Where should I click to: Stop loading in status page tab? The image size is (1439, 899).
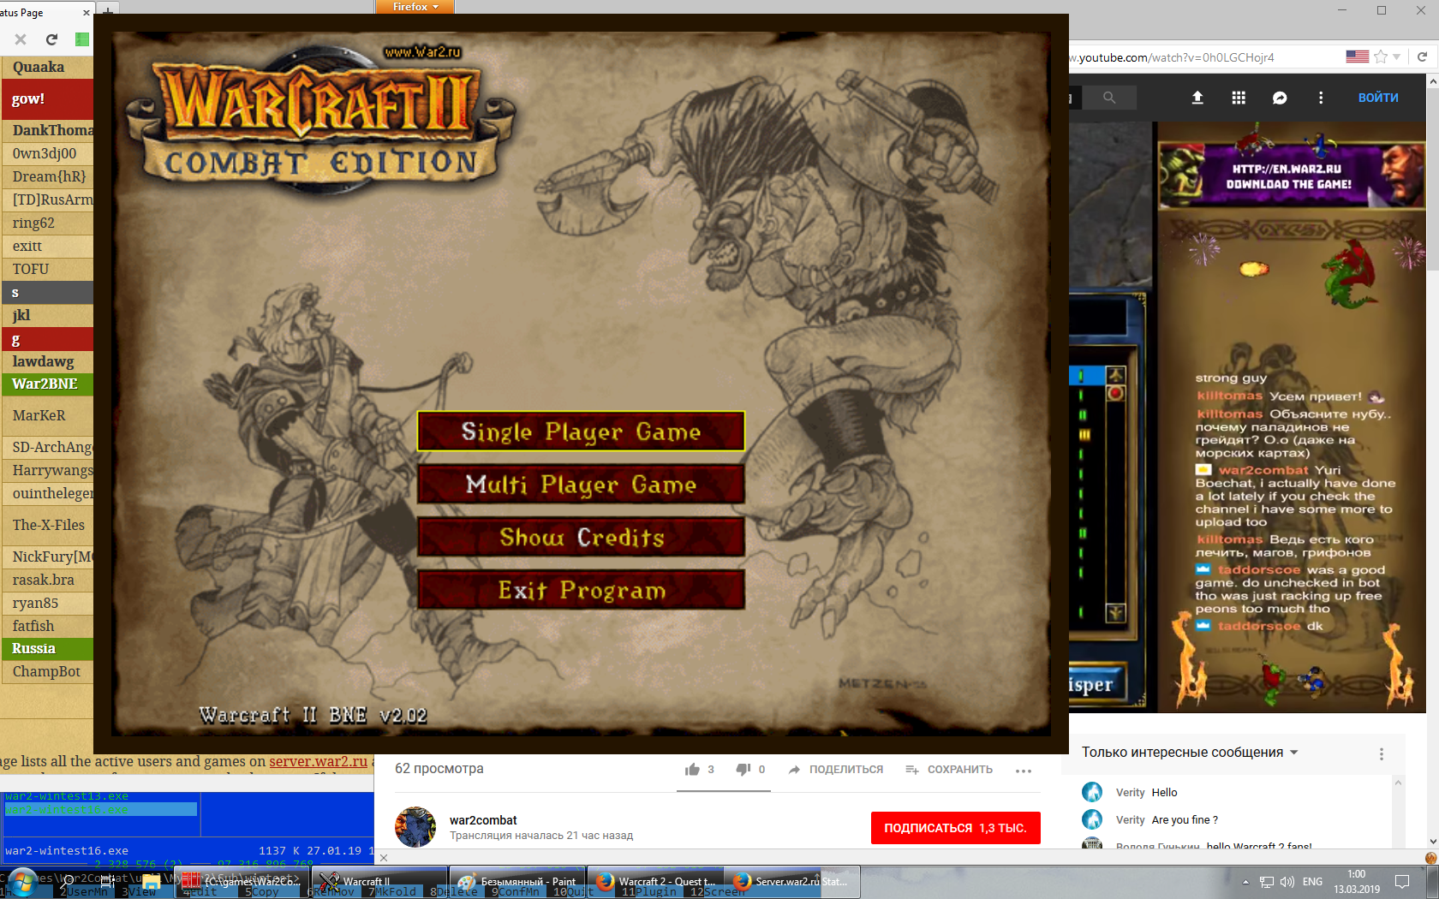click(x=21, y=39)
